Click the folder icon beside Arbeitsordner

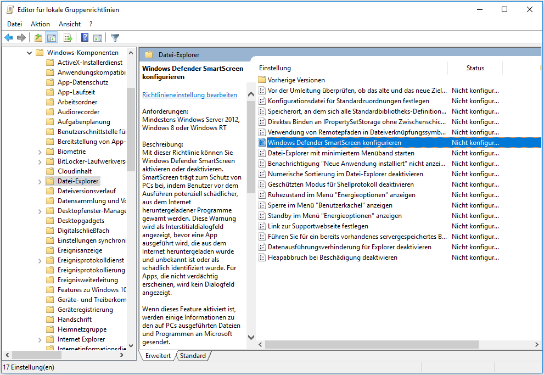coord(51,102)
